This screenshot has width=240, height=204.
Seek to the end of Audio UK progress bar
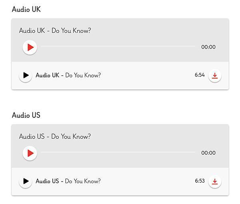pos(195,46)
